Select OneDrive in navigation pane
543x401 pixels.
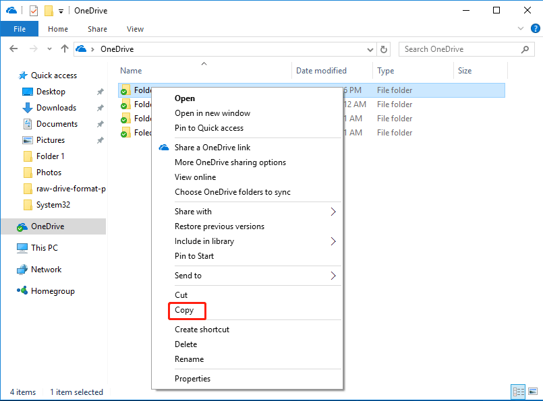point(53,226)
